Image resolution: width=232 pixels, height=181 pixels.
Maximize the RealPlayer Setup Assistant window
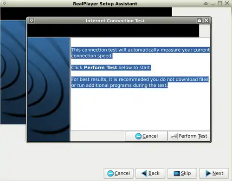(x=220, y=3)
